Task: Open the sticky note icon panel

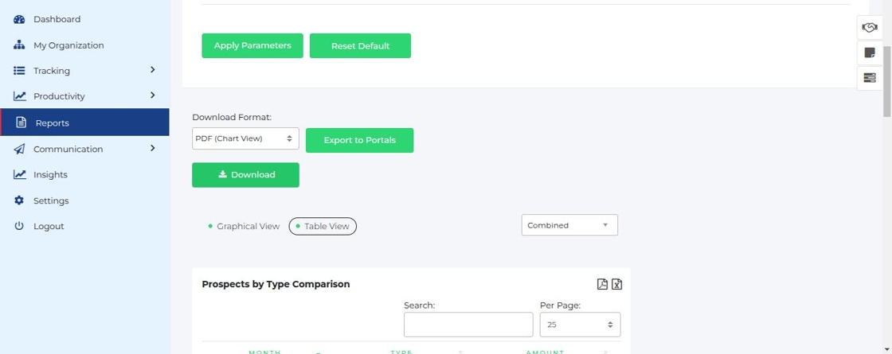Action: pyautogui.click(x=870, y=53)
